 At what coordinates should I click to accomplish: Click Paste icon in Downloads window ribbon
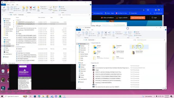11,8
